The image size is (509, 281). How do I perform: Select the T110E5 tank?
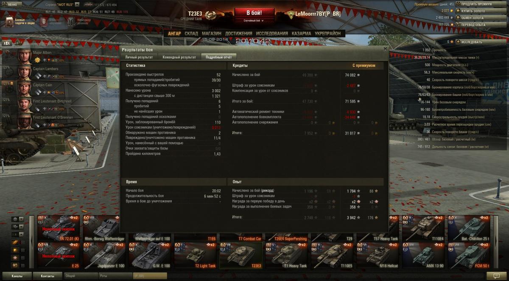[332, 255]
